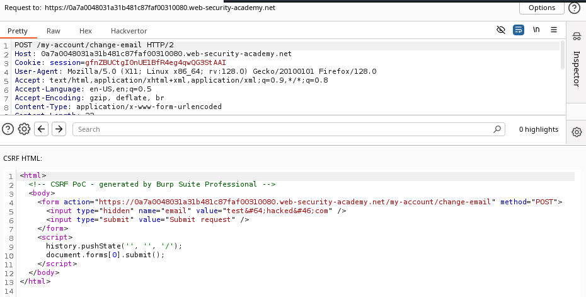Click the hidden email input line
The width and height of the screenshot is (586, 297).
pos(196,211)
